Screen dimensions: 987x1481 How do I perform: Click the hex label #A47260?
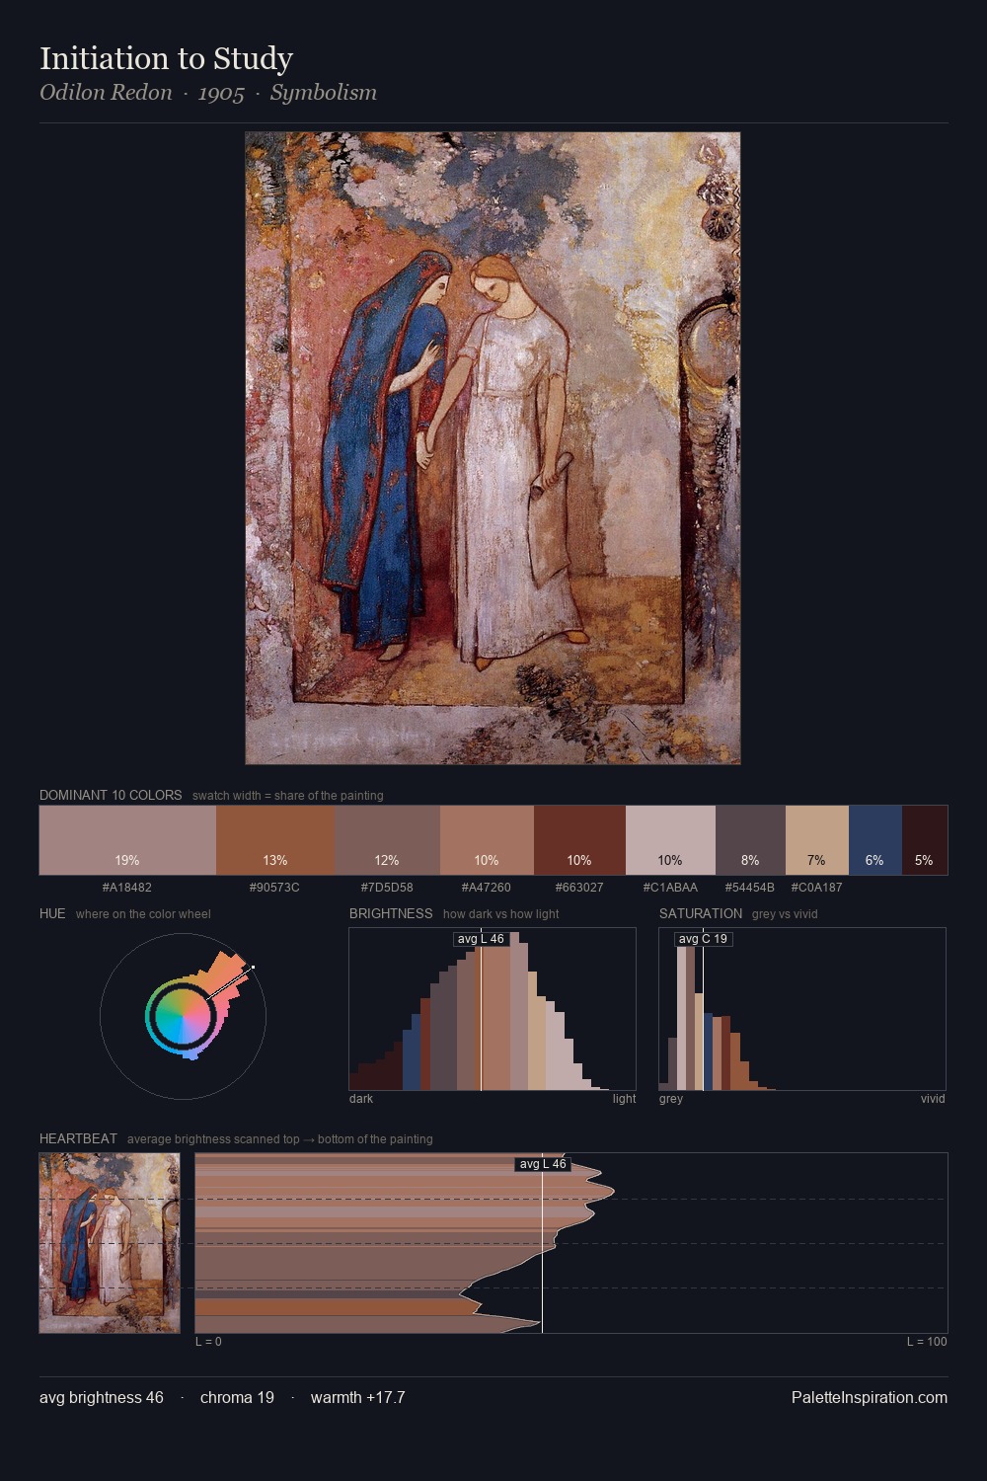487,888
